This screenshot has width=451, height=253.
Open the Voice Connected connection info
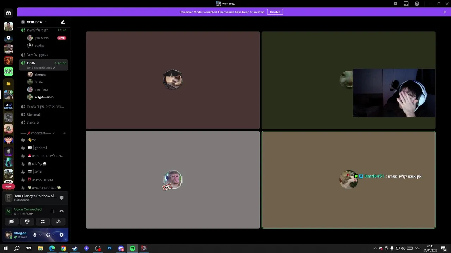coord(27,209)
